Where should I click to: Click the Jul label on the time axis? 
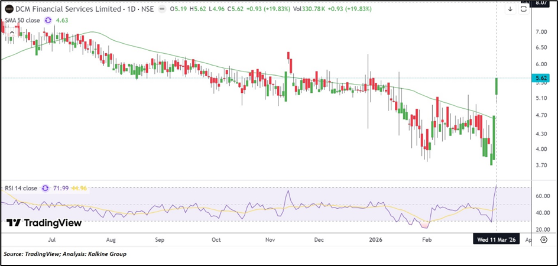point(52,241)
